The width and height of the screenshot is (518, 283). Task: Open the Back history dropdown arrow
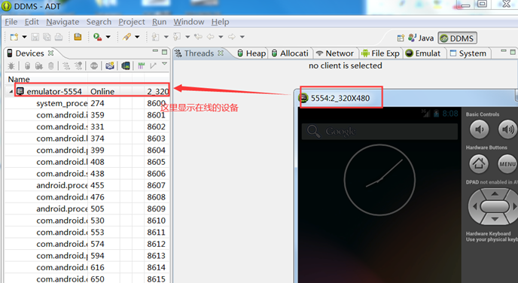point(221,37)
